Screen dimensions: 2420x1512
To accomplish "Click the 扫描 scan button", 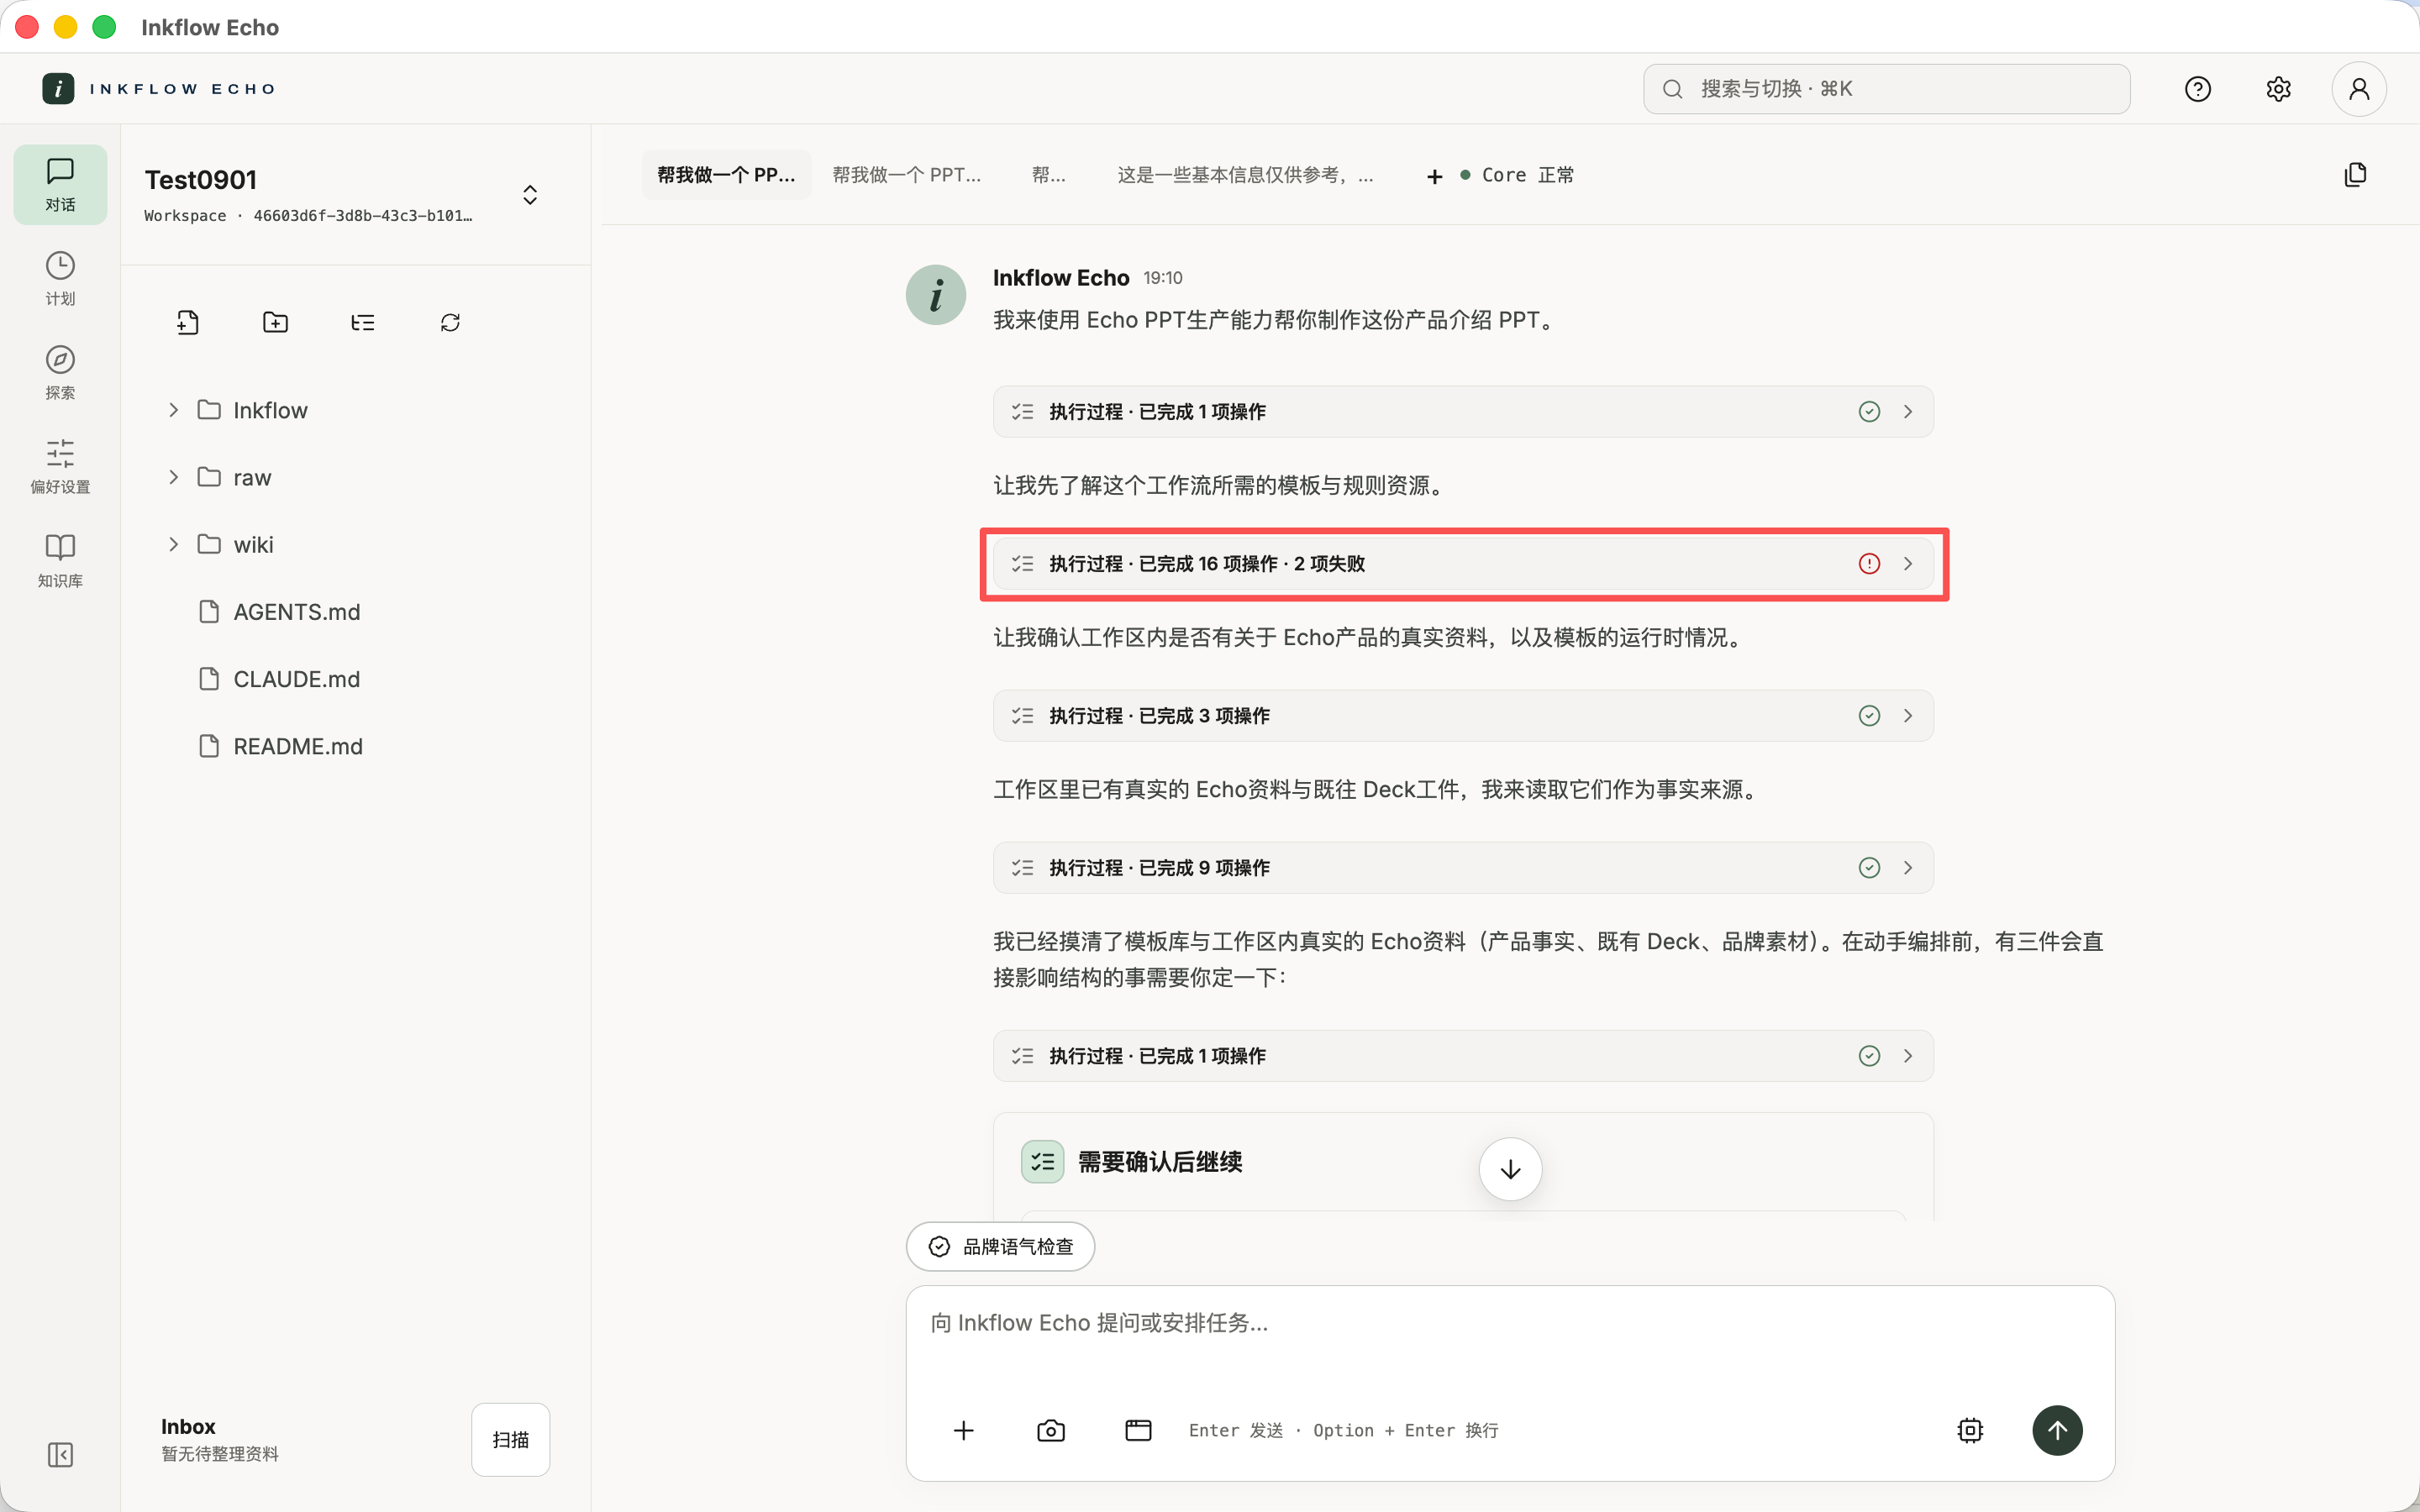I will pos(510,1439).
